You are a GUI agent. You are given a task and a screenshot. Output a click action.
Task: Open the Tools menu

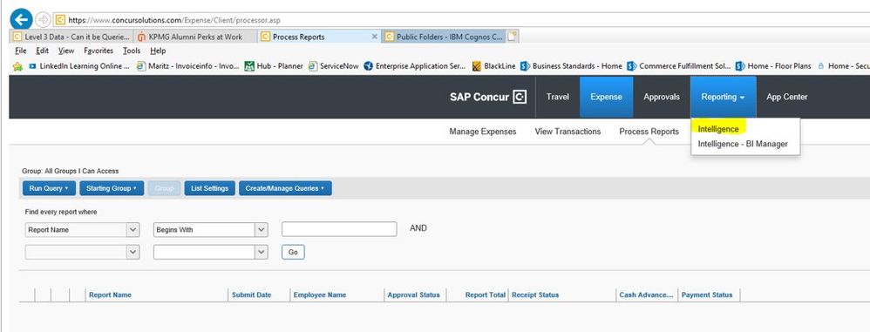point(132,51)
